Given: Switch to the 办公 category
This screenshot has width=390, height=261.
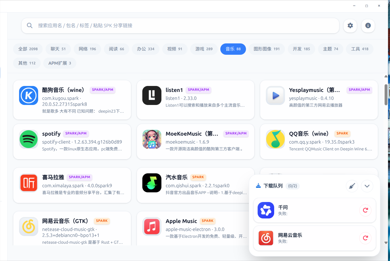Looking at the screenshot, I should pyautogui.click(x=146, y=49).
